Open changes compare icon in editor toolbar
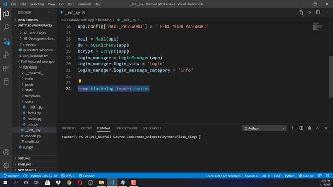The height and width of the screenshot is (187, 333). pos(301,12)
